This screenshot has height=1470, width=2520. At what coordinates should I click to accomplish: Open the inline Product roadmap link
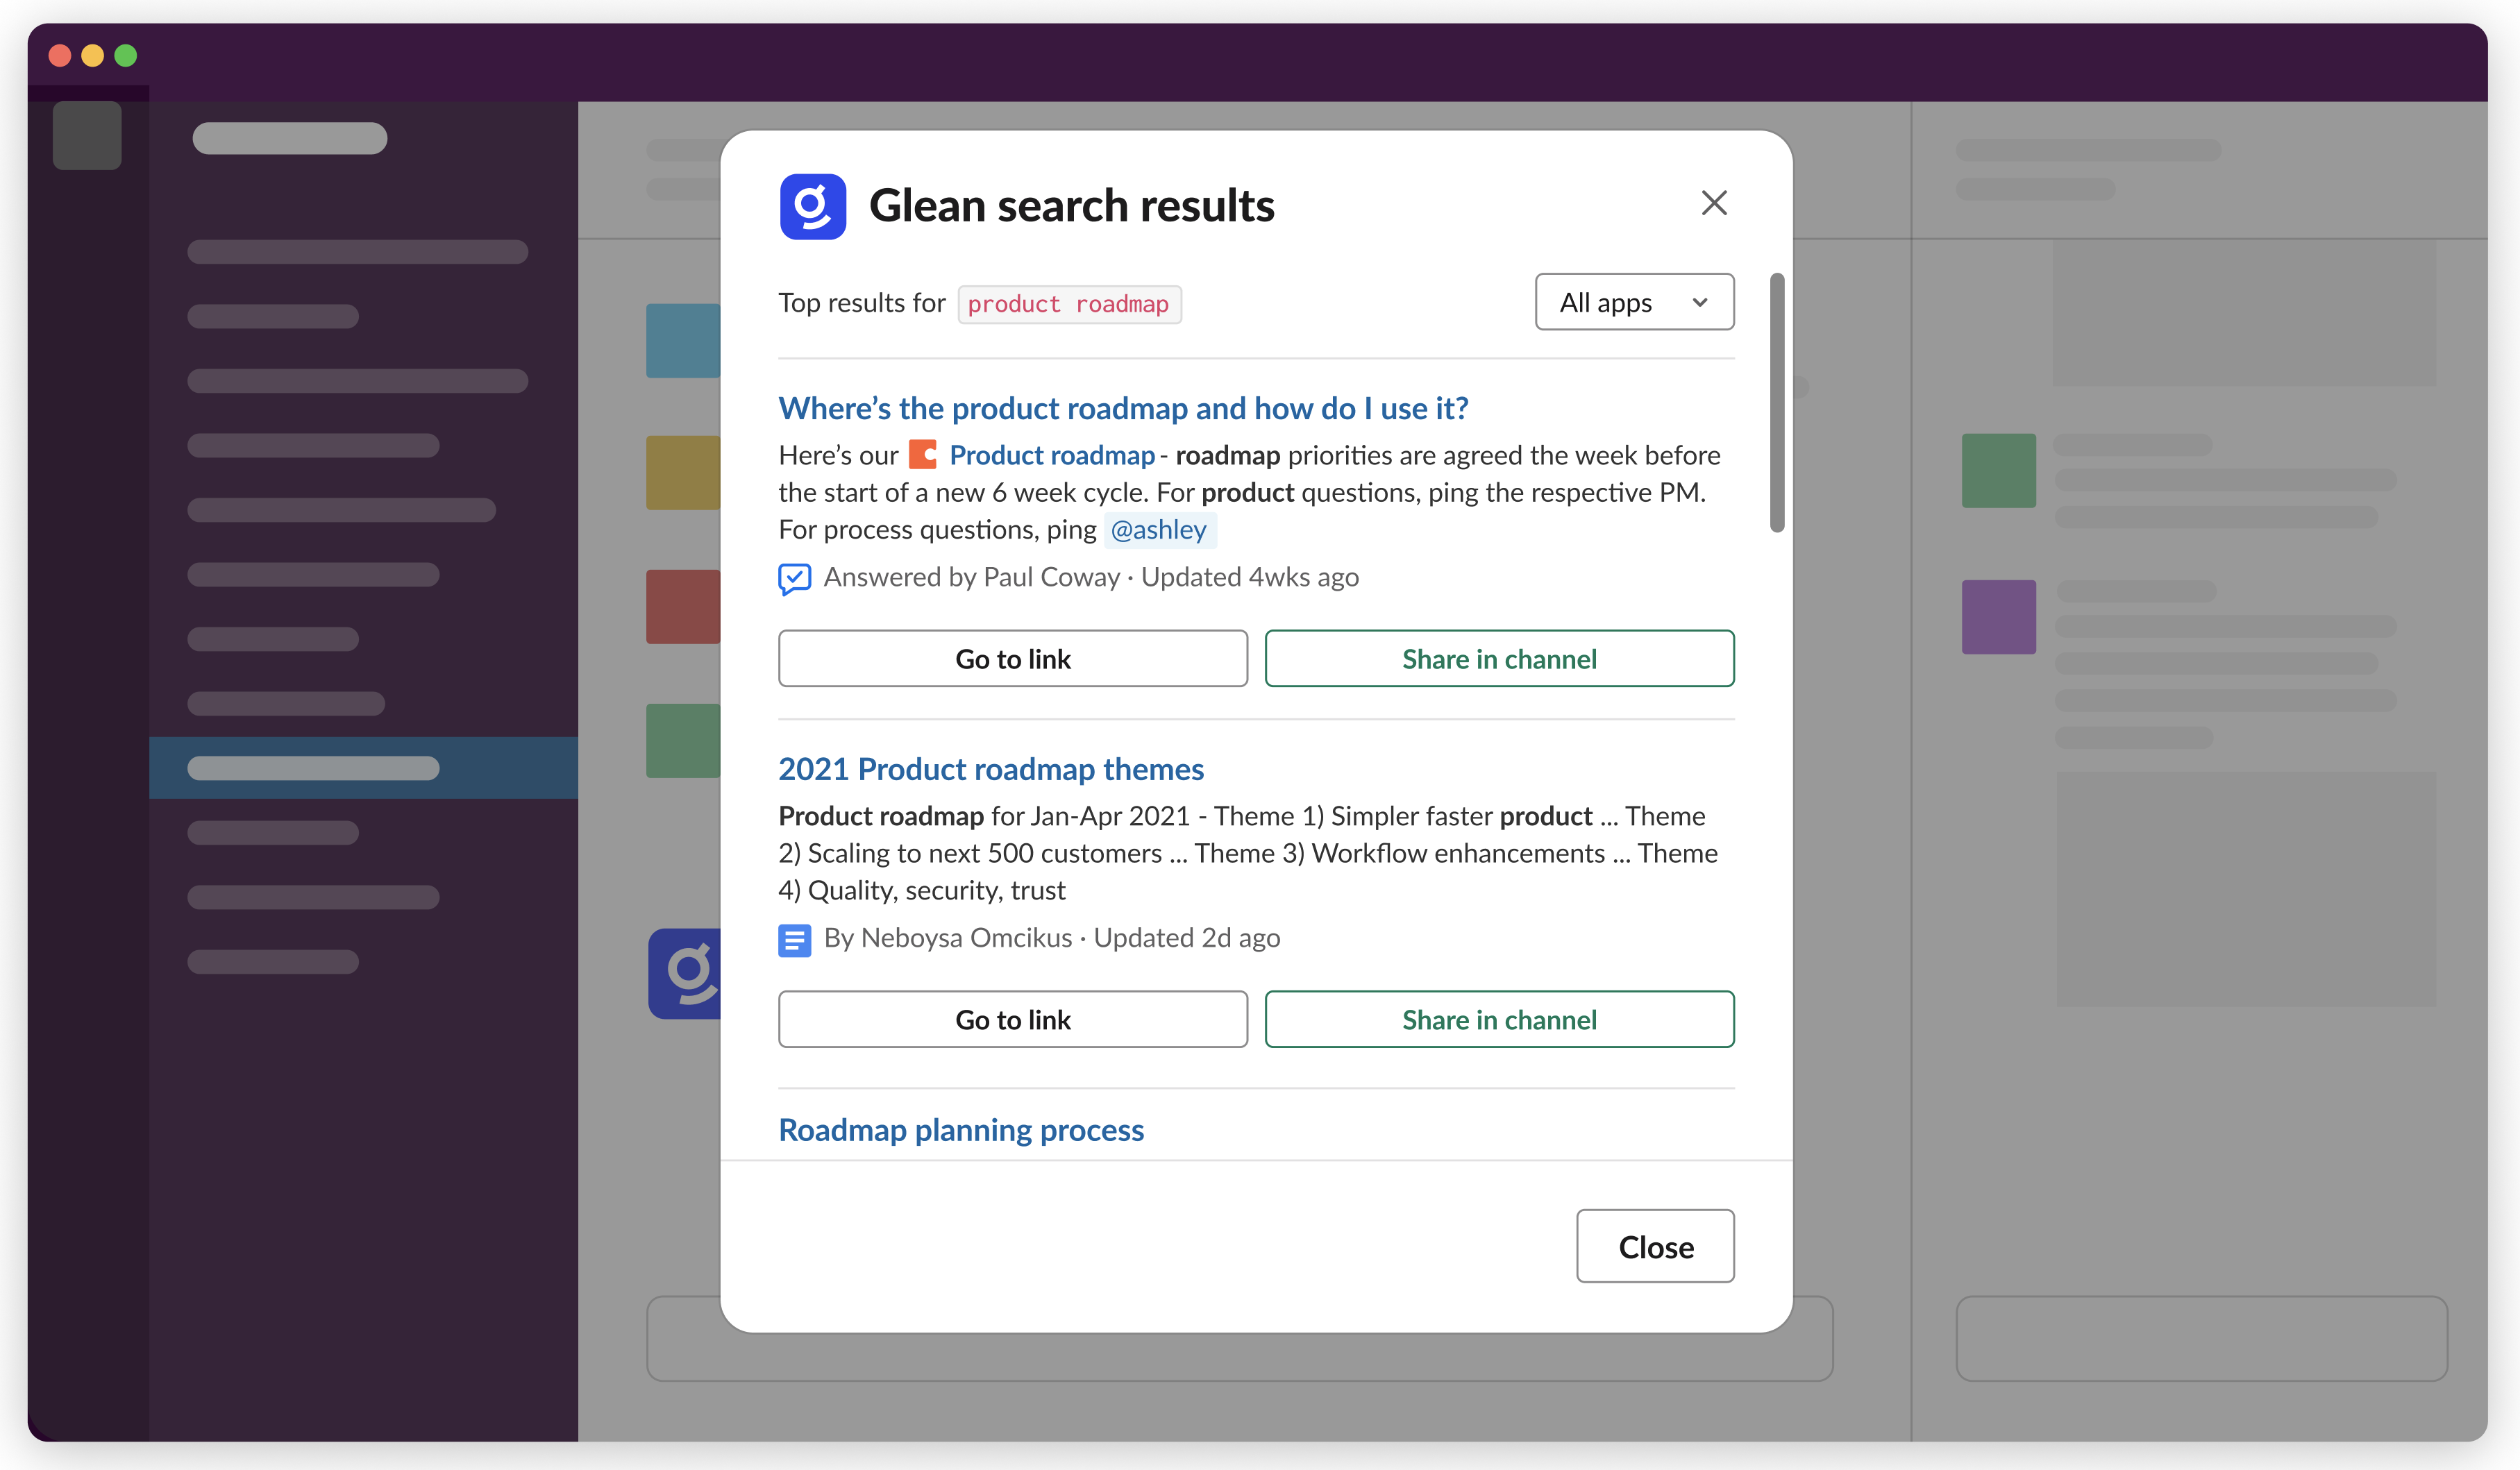1051,455
